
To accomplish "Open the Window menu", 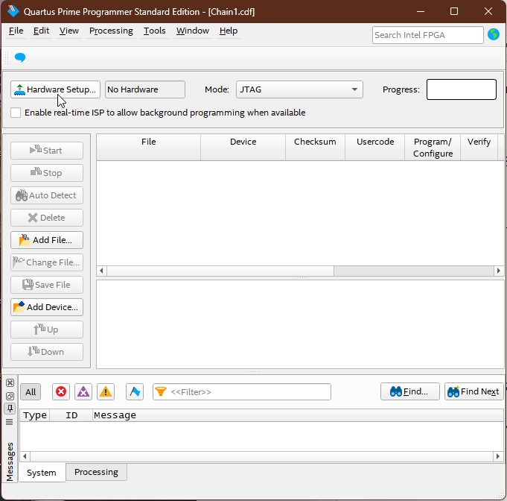I will [x=193, y=31].
